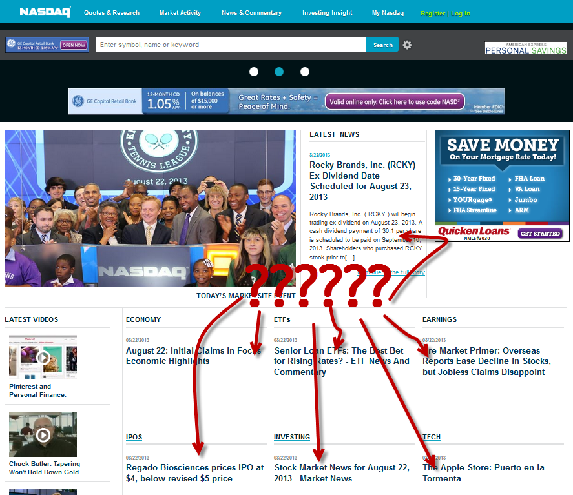573x495 pixels.
Task: Open Stock Market News for August 22 article
Action: 342,472
